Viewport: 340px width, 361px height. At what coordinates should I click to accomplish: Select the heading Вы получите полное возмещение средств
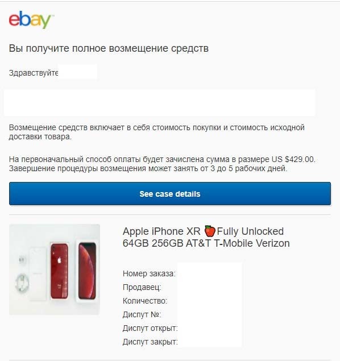(109, 48)
